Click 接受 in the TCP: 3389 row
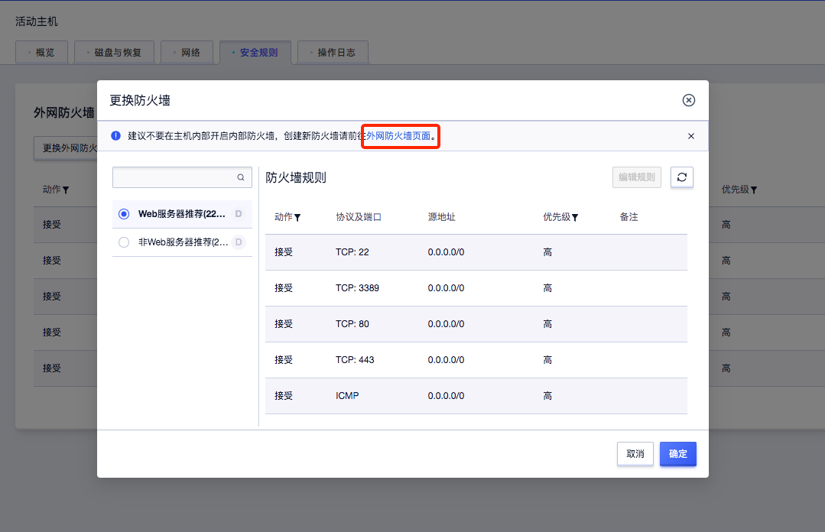 pyautogui.click(x=284, y=288)
